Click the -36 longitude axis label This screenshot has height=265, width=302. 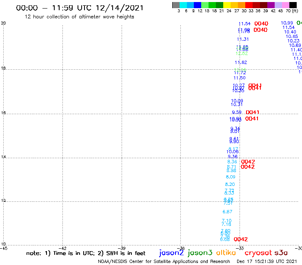pos(181,248)
